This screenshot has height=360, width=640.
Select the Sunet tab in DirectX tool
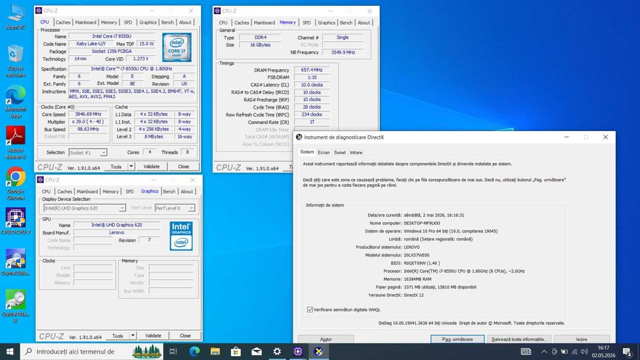point(340,152)
